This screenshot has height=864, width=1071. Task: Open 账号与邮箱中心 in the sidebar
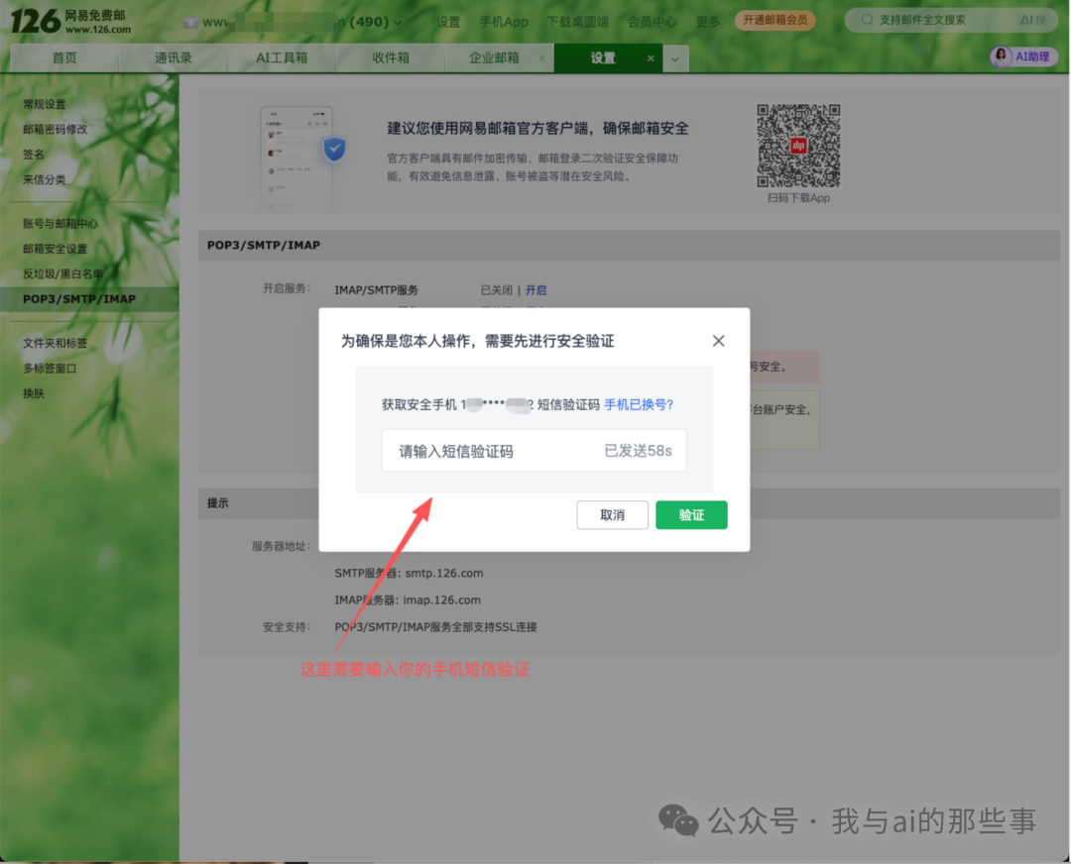pos(60,223)
